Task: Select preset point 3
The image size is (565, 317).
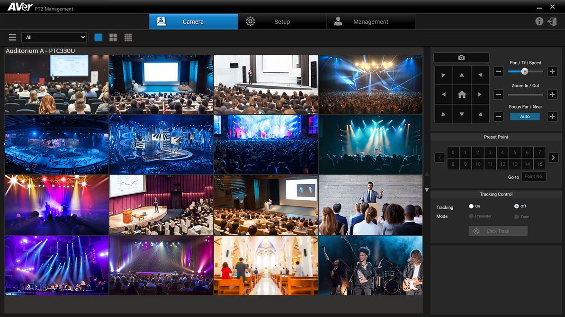Action: [x=490, y=153]
